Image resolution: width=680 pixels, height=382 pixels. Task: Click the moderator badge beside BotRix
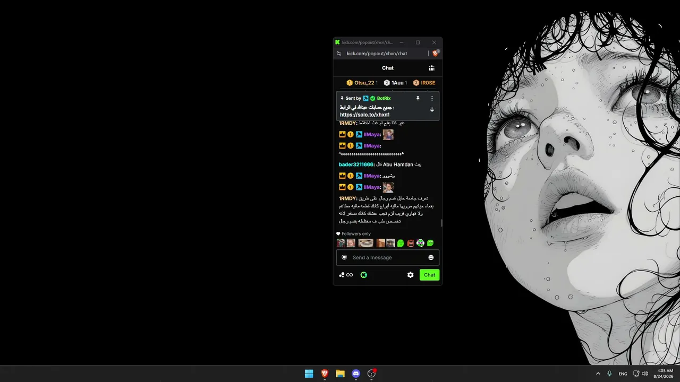coord(366,98)
